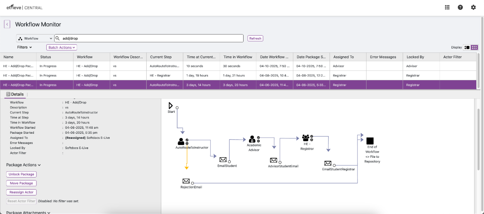Select the row with 10 seconds at step
The height and width of the screenshot is (214, 484).
[238, 66]
